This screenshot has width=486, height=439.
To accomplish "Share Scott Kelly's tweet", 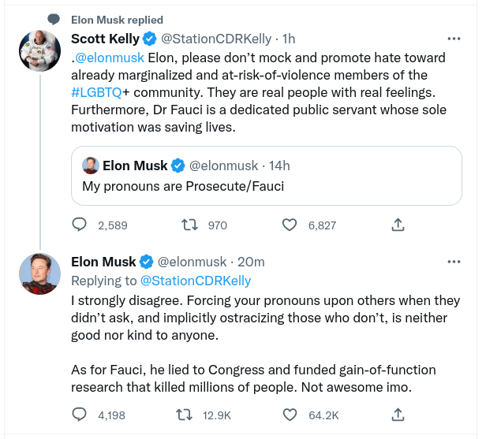I will click(x=398, y=225).
